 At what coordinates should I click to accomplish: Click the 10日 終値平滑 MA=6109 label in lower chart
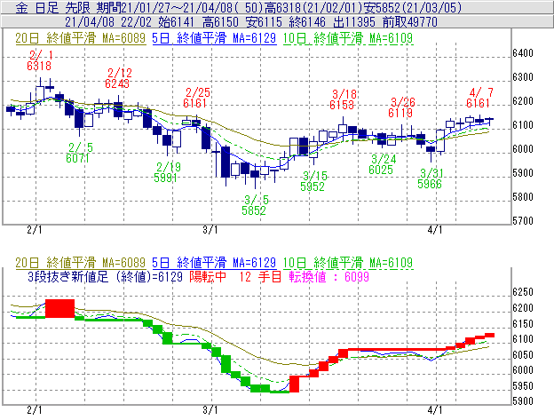pyautogui.click(x=348, y=263)
